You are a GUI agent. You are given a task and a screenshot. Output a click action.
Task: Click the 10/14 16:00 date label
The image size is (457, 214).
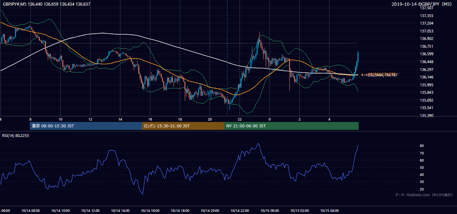pyautogui.click(x=150, y=211)
